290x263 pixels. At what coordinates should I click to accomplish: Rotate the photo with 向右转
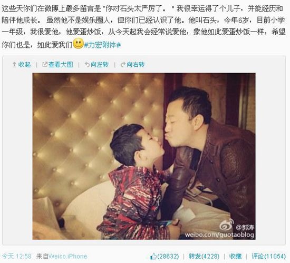click(136, 65)
